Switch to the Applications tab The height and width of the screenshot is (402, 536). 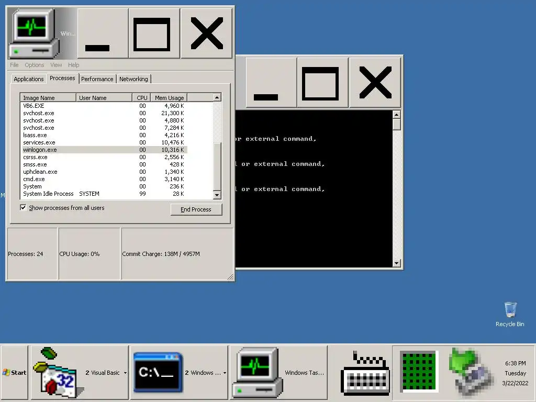click(x=29, y=79)
